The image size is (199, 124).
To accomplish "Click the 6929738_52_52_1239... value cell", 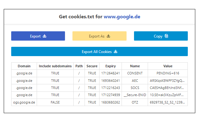I will click(x=168, y=102).
